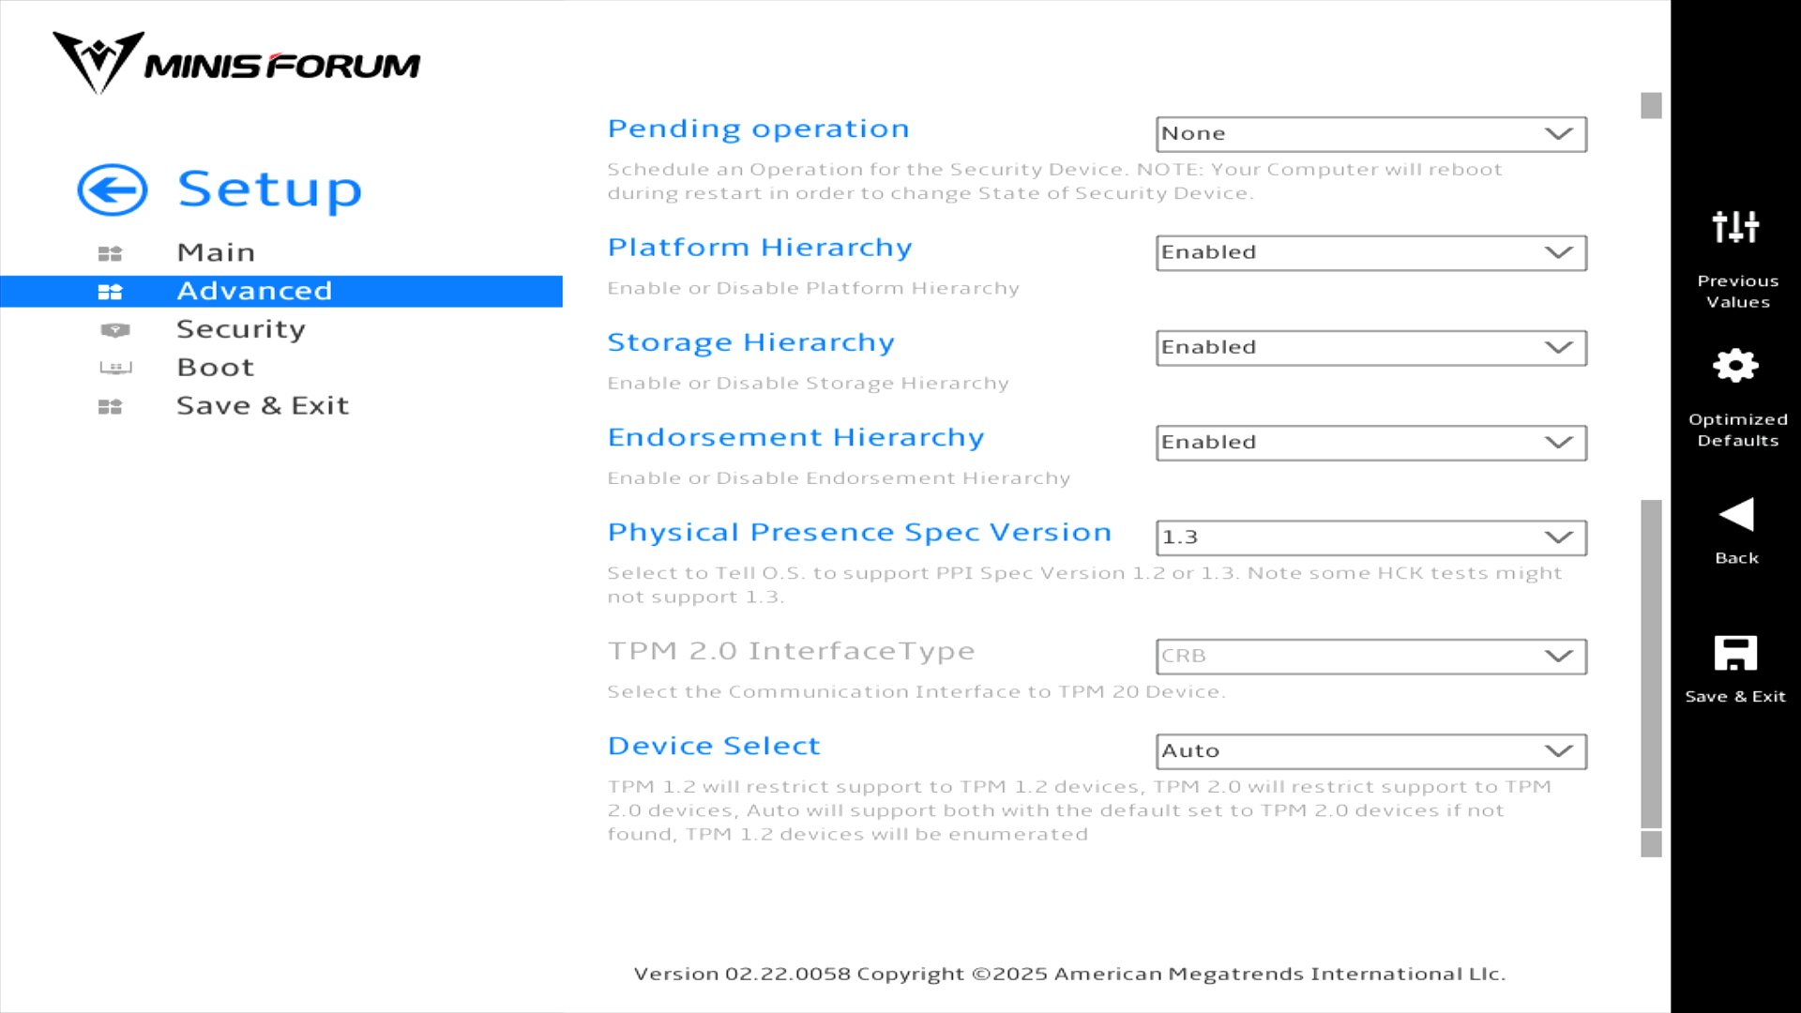
Task: Expand the Platform Hierarchy dropdown
Action: (1370, 253)
